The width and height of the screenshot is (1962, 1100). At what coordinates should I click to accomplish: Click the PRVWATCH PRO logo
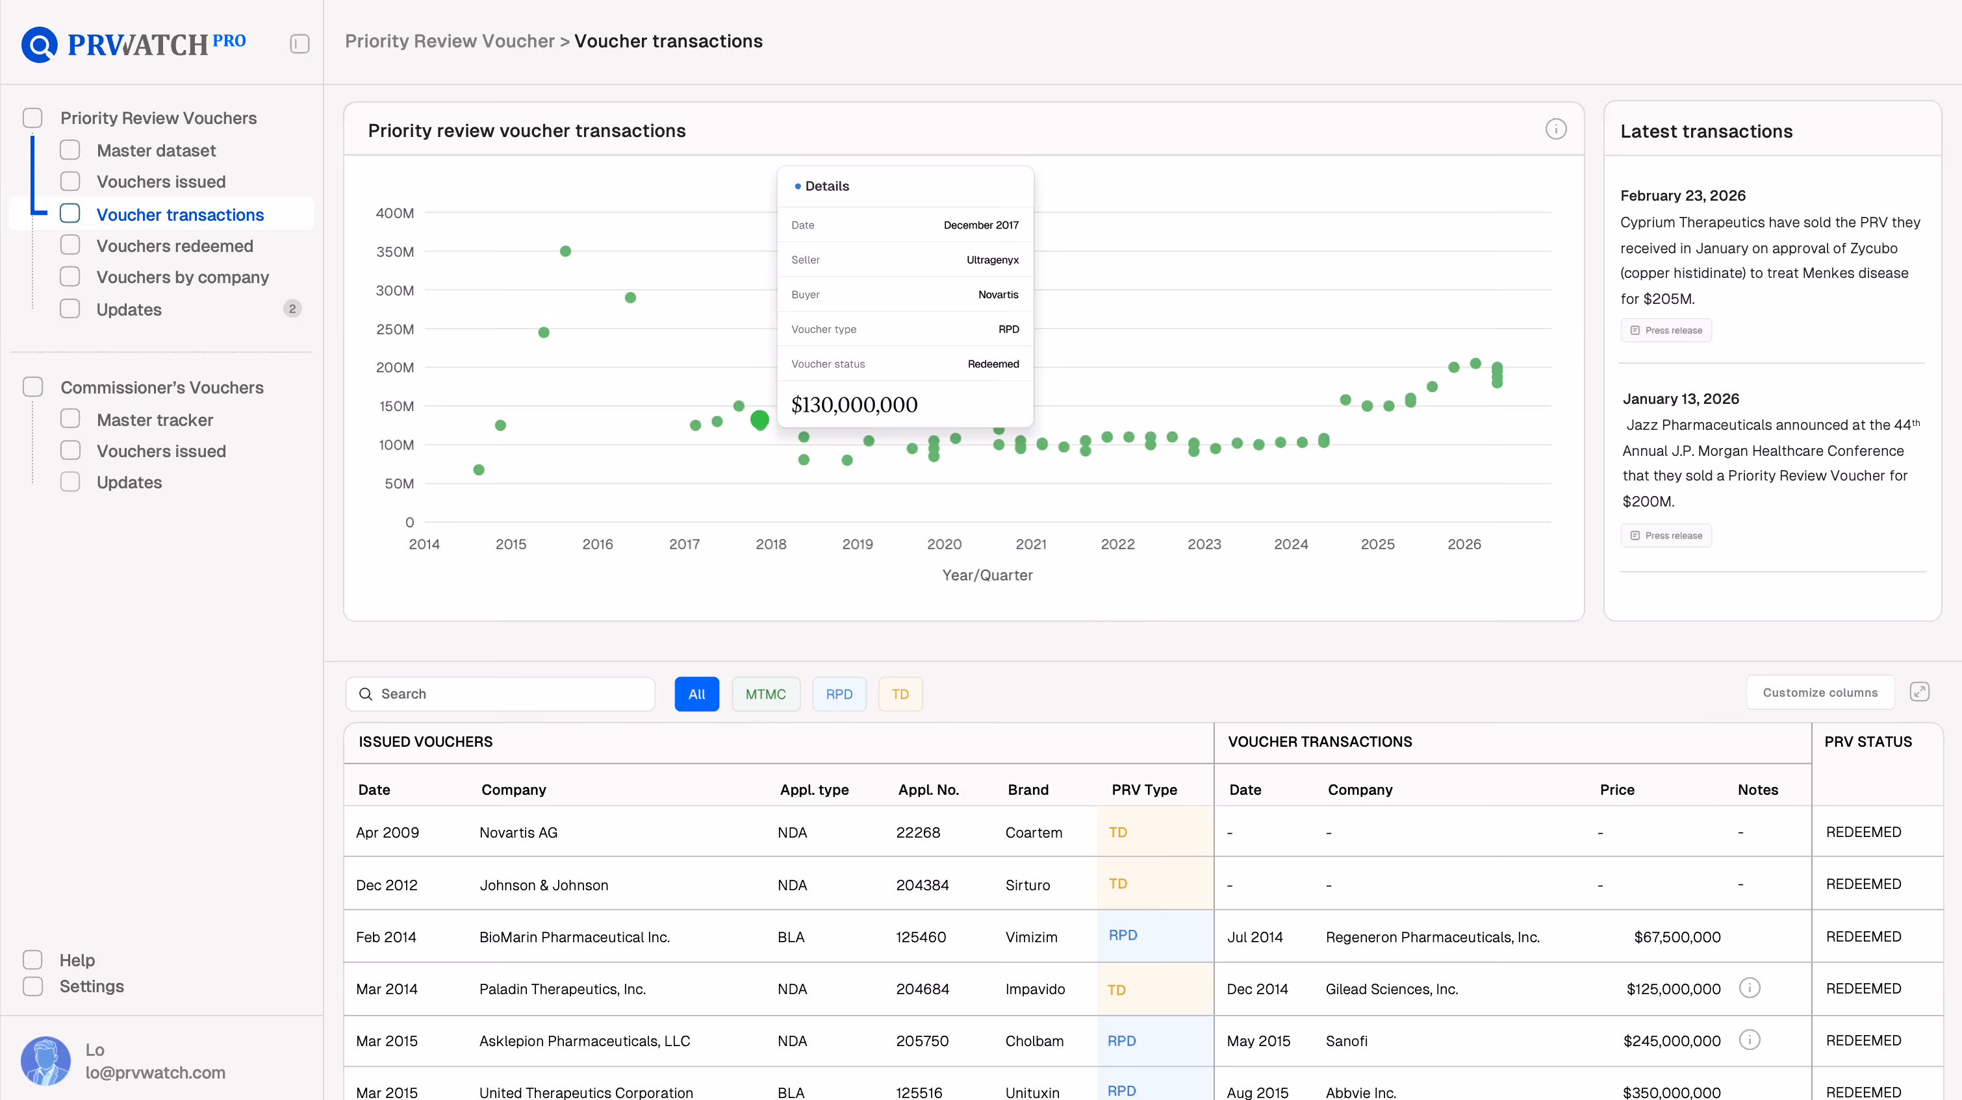pos(133,44)
